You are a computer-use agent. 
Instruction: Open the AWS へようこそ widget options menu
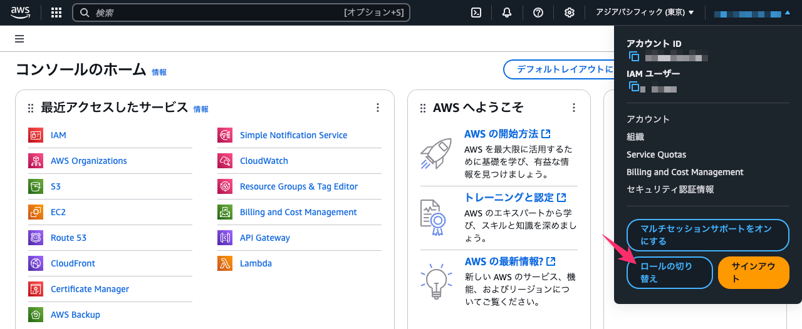coord(573,108)
